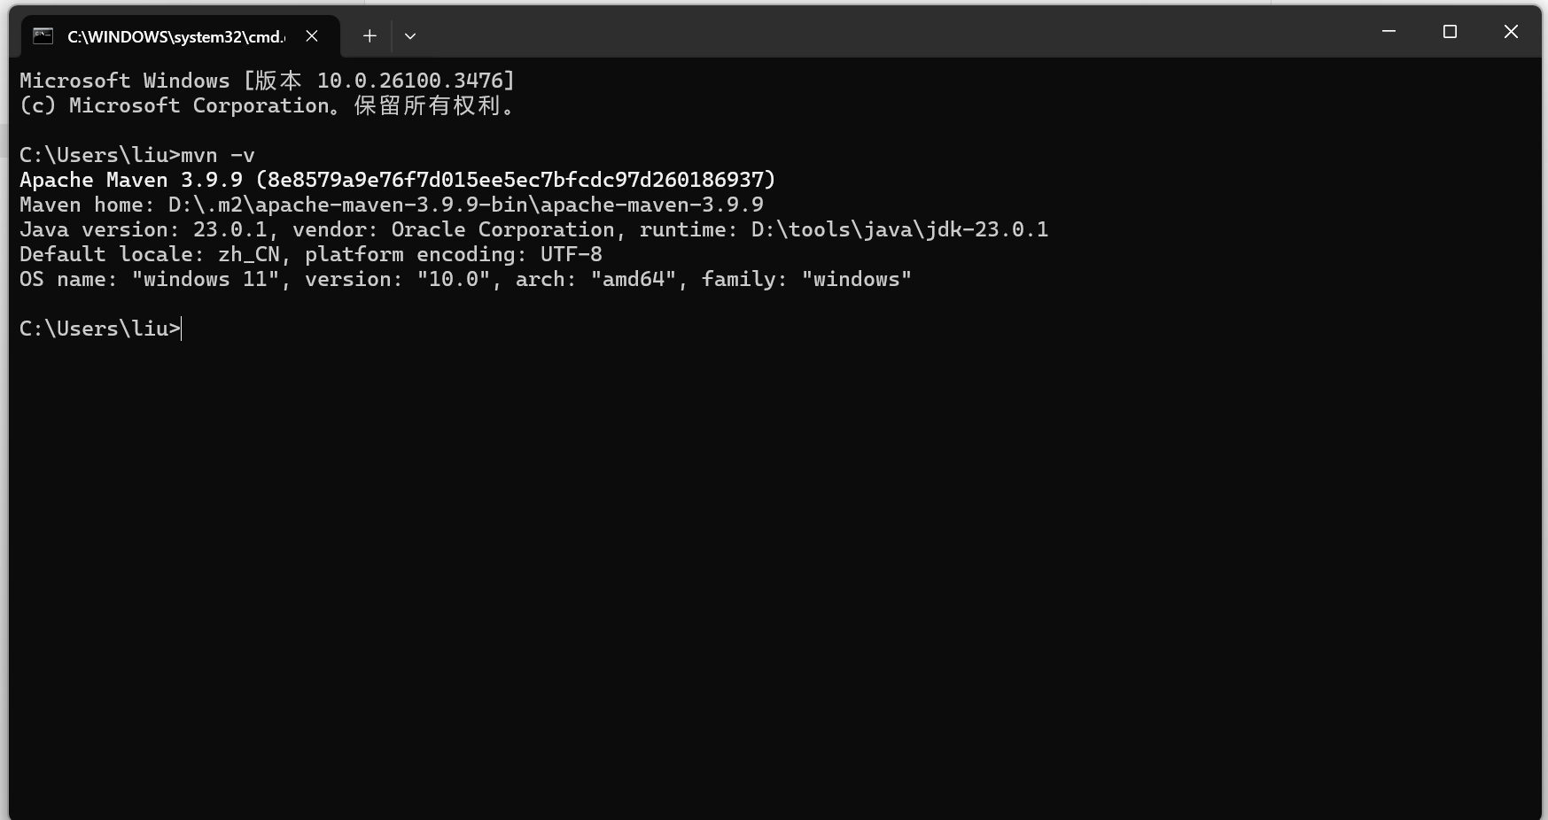1548x820 pixels.
Task: Click the Microsoft Windows version line
Action: (x=267, y=81)
